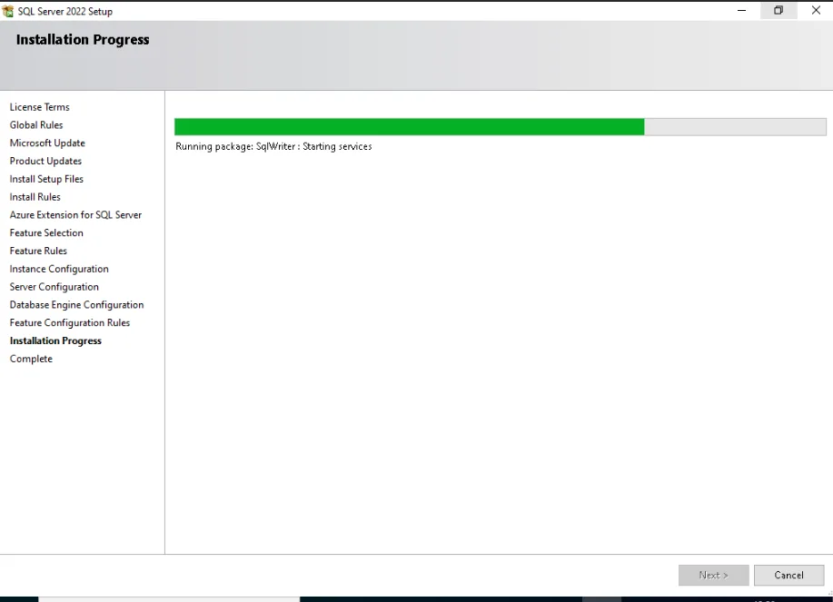The image size is (833, 602).
Task: Click the green installation progress bar
Action: click(500, 127)
